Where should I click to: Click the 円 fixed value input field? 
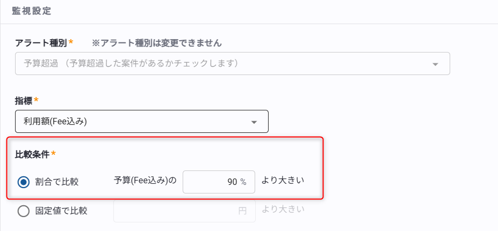coord(184,211)
